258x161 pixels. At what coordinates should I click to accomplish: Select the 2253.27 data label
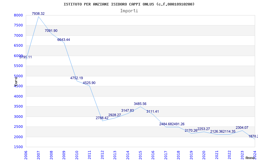(203, 129)
